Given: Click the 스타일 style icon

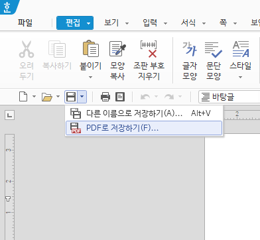Looking at the screenshot, I should pyautogui.click(x=241, y=49).
